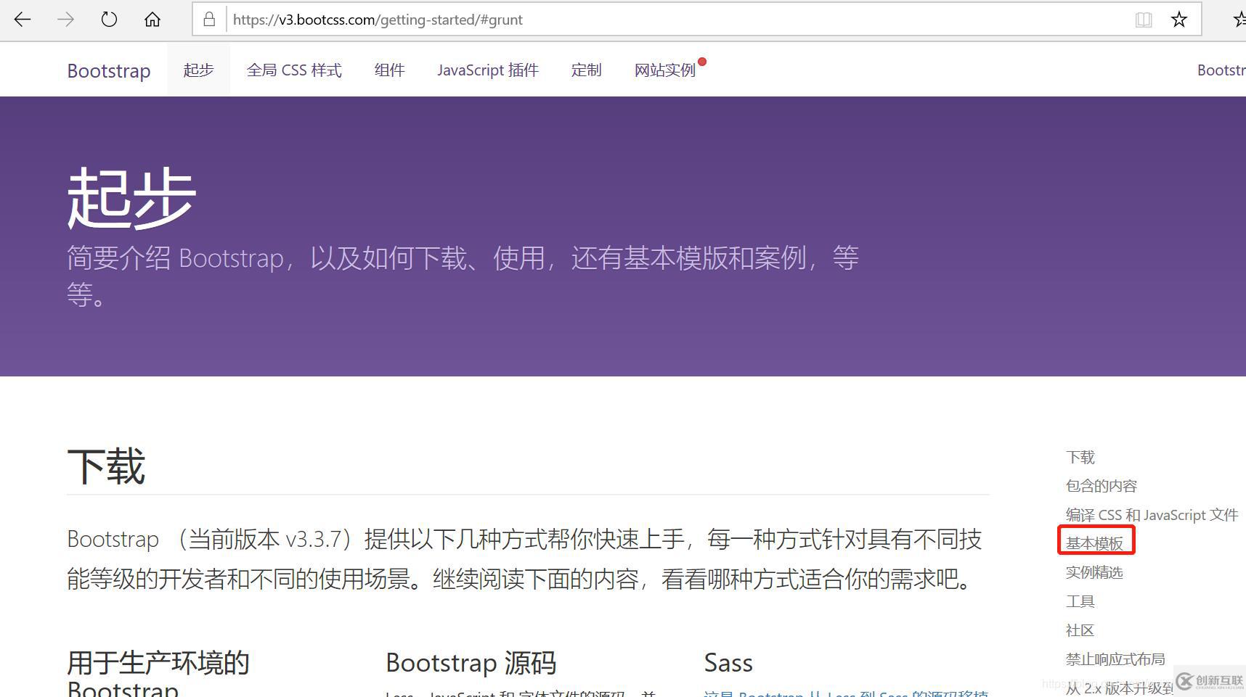Jump to 从 2.x 版本升级 sidebar link
The image size is (1246, 697).
[1119, 688]
